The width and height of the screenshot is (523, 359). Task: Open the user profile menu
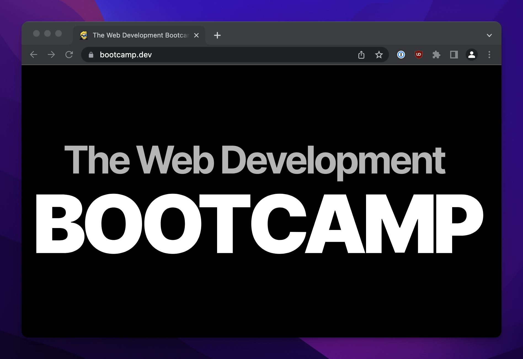coord(472,55)
